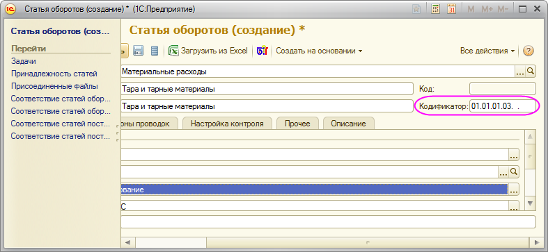
Task: Click ellipsis button in Материальные расходы field
Action: point(520,72)
